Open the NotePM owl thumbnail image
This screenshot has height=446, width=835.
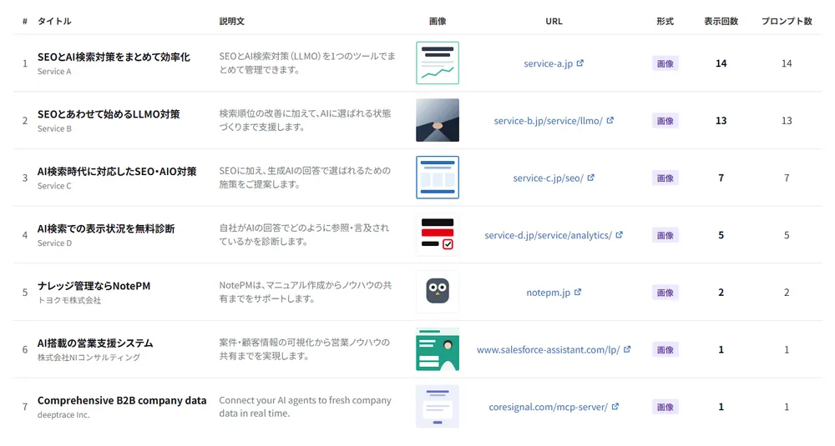click(438, 292)
